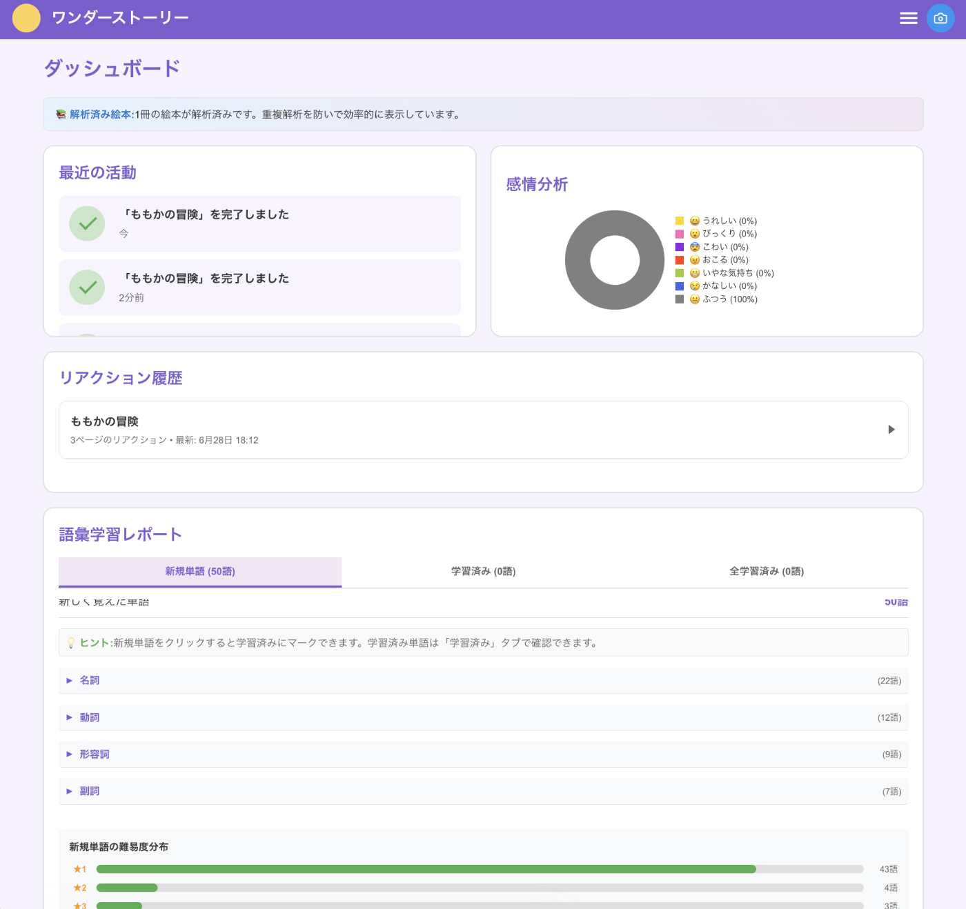Click the red おこる legend swatch

[x=680, y=260]
